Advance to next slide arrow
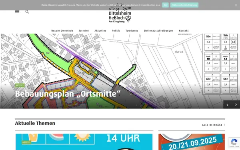The image size is (240, 150). point(236,105)
